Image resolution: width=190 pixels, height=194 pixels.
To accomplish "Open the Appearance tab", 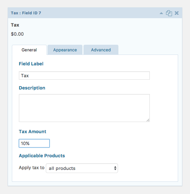I will coord(65,50).
